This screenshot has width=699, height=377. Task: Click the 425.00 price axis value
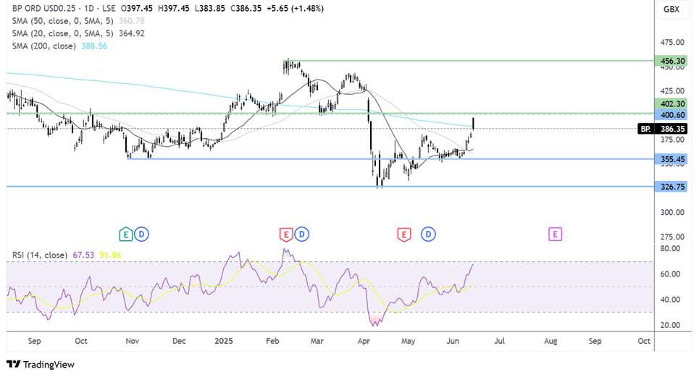pyautogui.click(x=672, y=90)
